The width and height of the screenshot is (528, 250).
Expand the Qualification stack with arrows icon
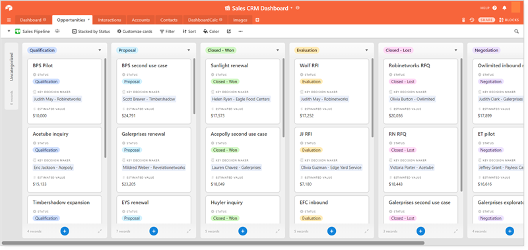point(100,232)
